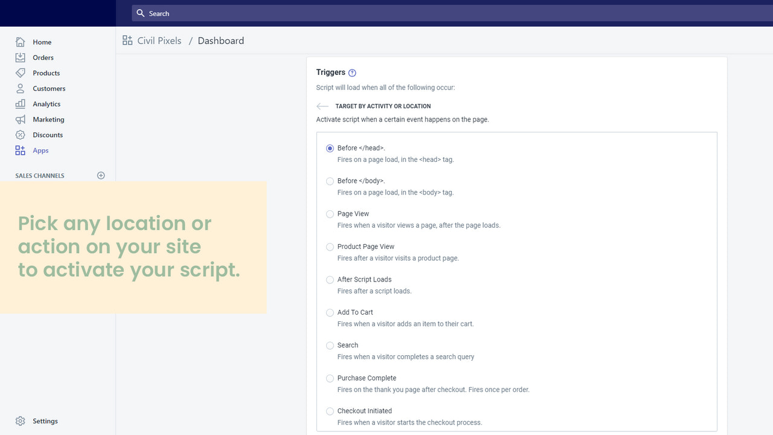Click the Search input field
The width and height of the screenshot is (773, 435).
452,13
